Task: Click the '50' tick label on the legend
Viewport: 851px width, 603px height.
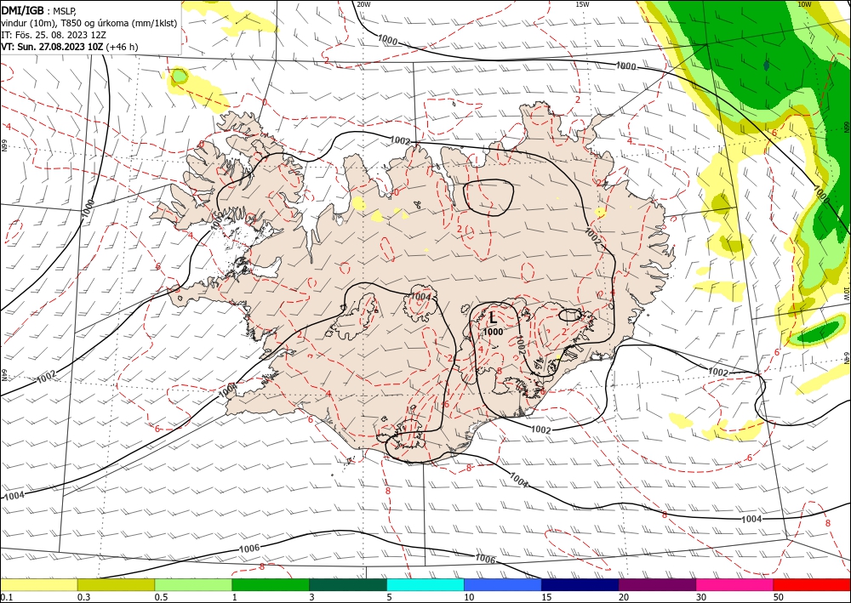Action: point(779,597)
